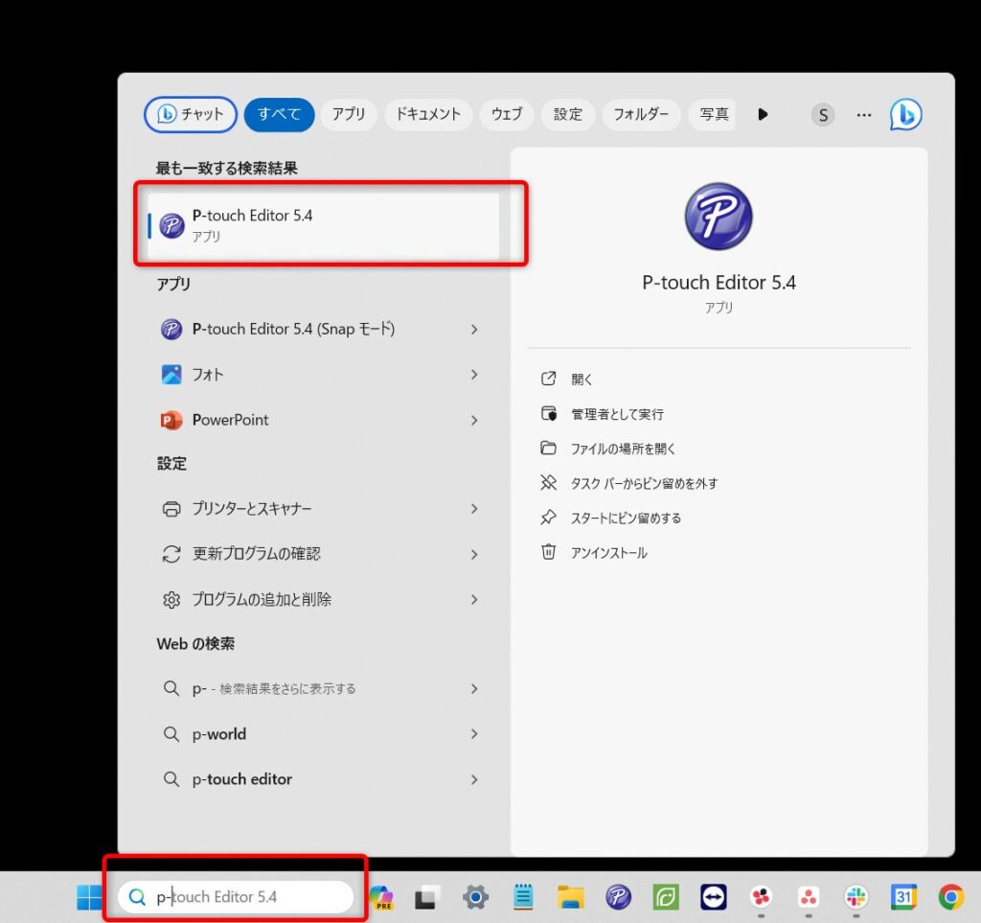The image size is (981, 923).
Task: Expand プログラムの追加と削除 chevron
Action: click(474, 599)
